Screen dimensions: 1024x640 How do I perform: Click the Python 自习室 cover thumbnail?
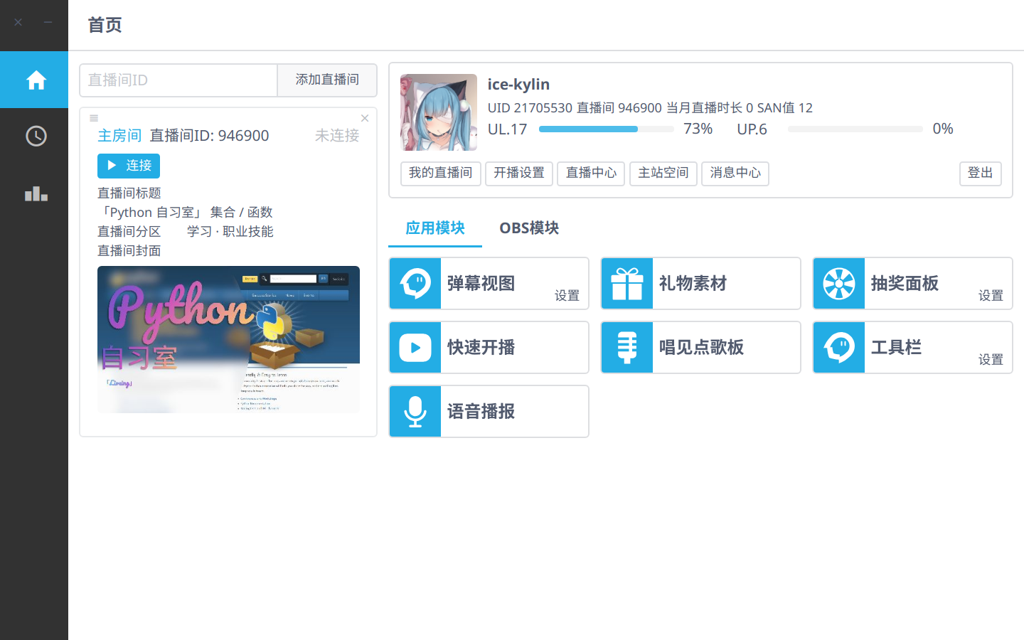228,339
